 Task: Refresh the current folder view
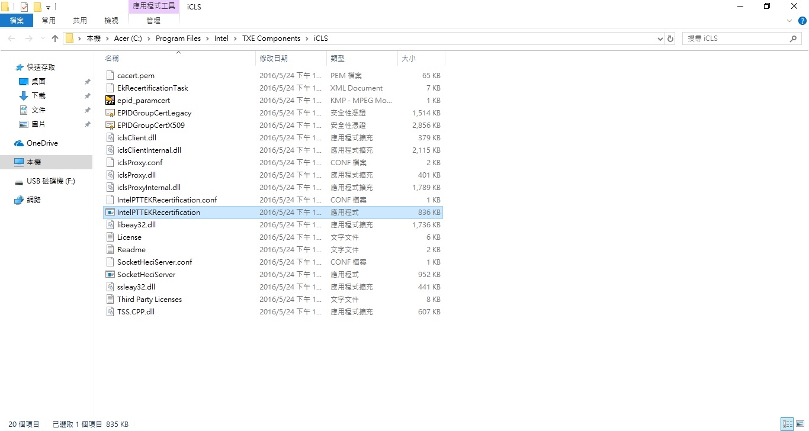pos(670,38)
